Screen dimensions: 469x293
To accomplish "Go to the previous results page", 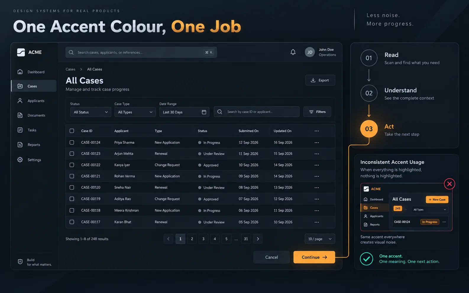I will click(168, 239).
